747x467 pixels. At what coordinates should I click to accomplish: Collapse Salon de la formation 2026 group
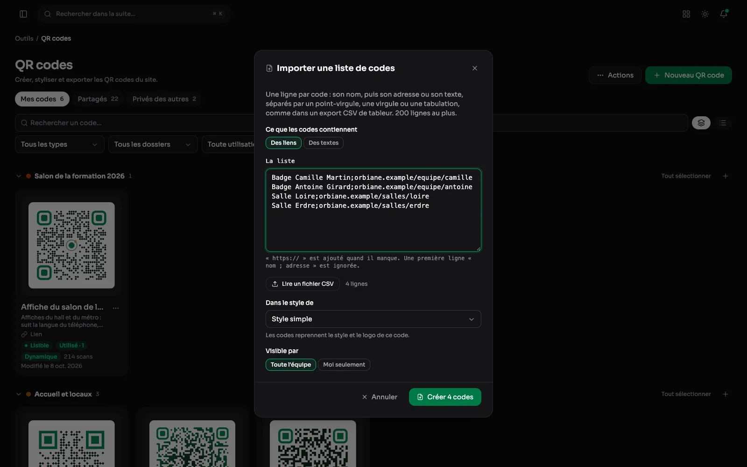pyautogui.click(x=19, y=176)
